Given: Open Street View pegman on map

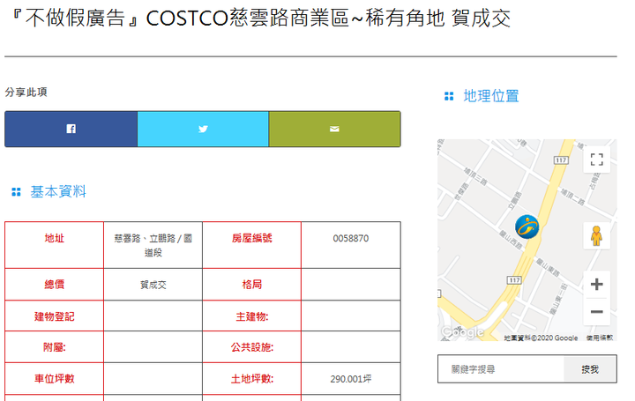Looking at the screenshot, I should point(596,236).
